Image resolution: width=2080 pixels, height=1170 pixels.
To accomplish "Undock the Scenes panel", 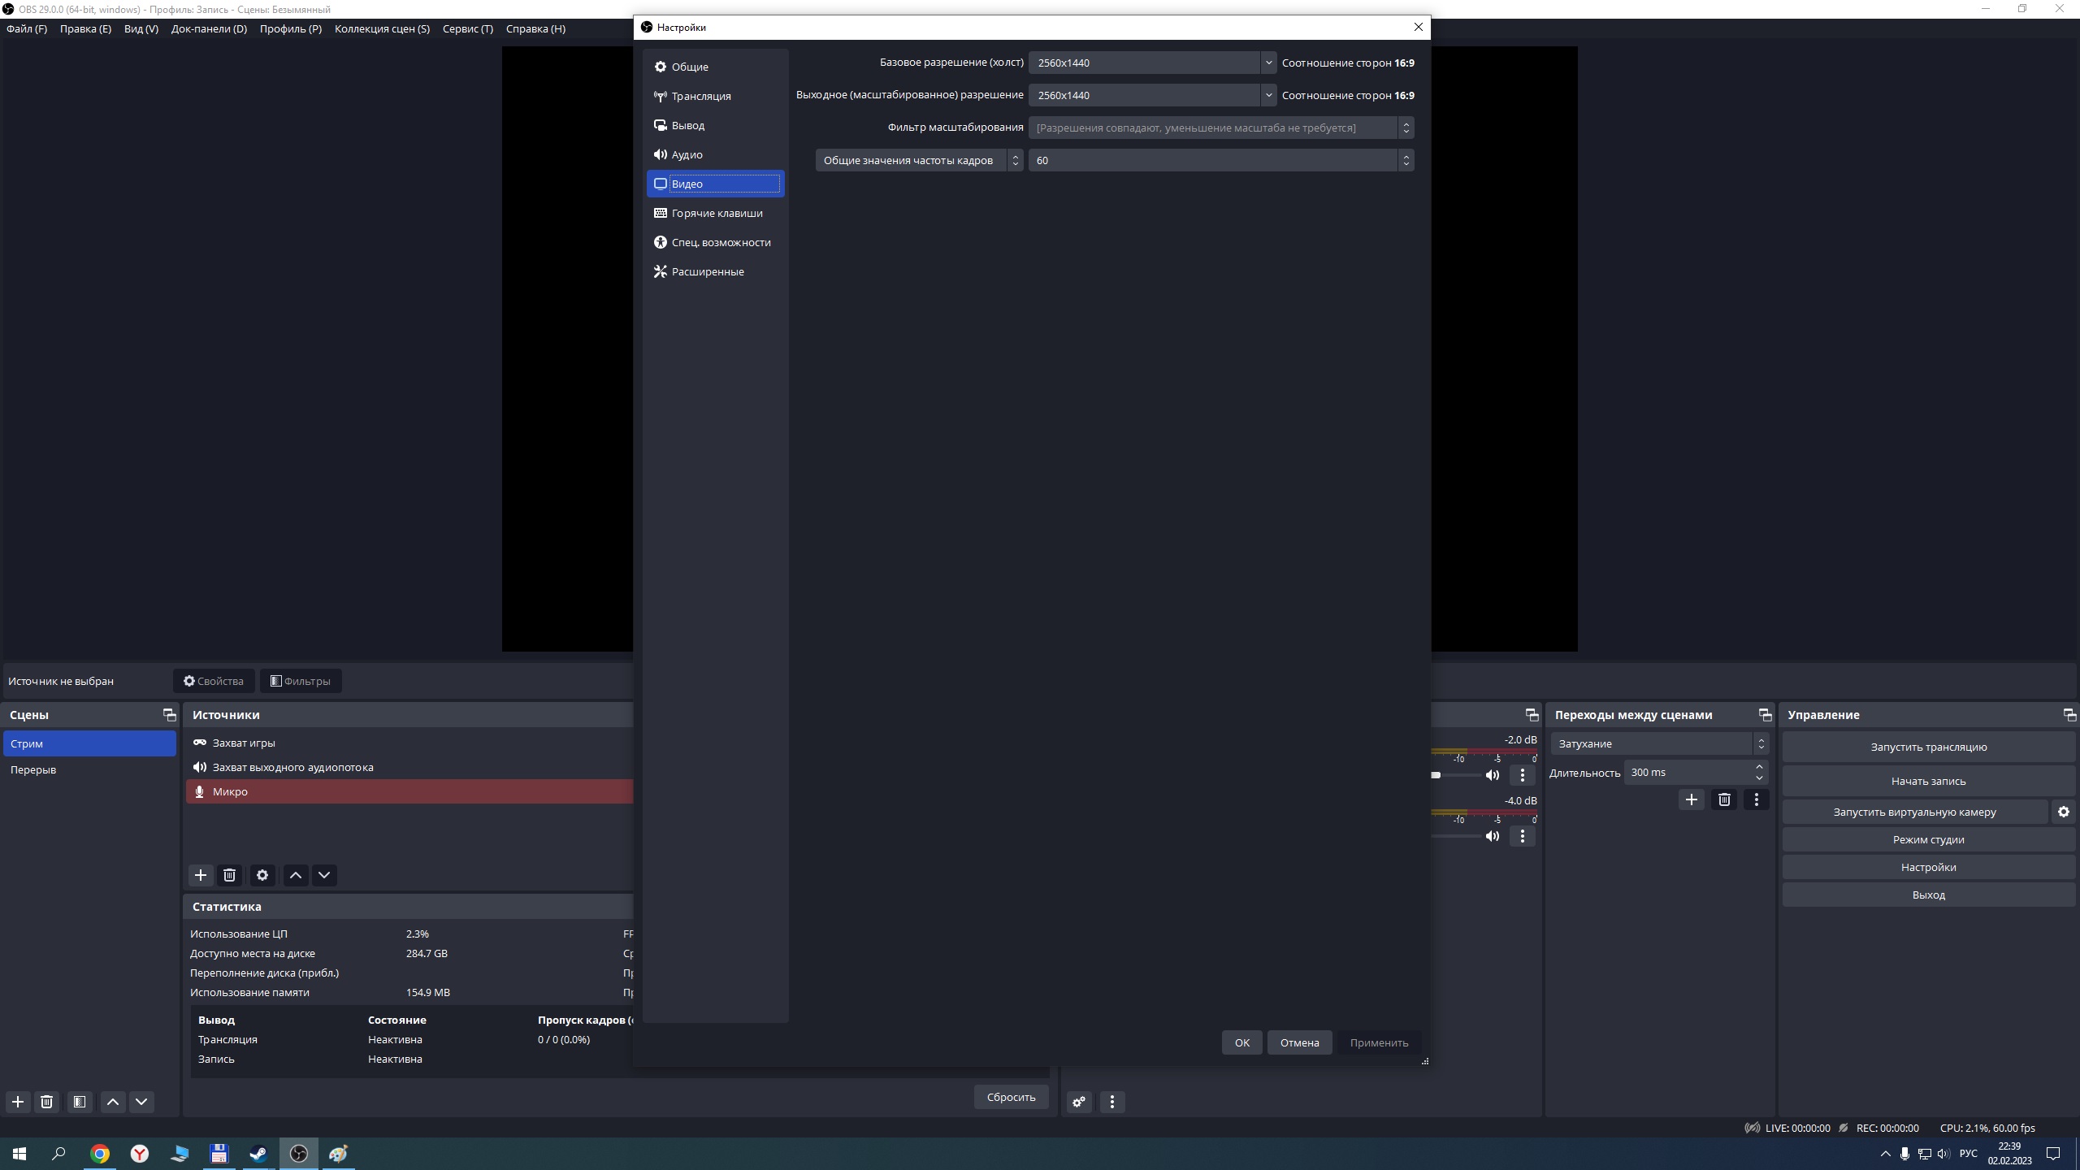I will (x=169, y=715).
